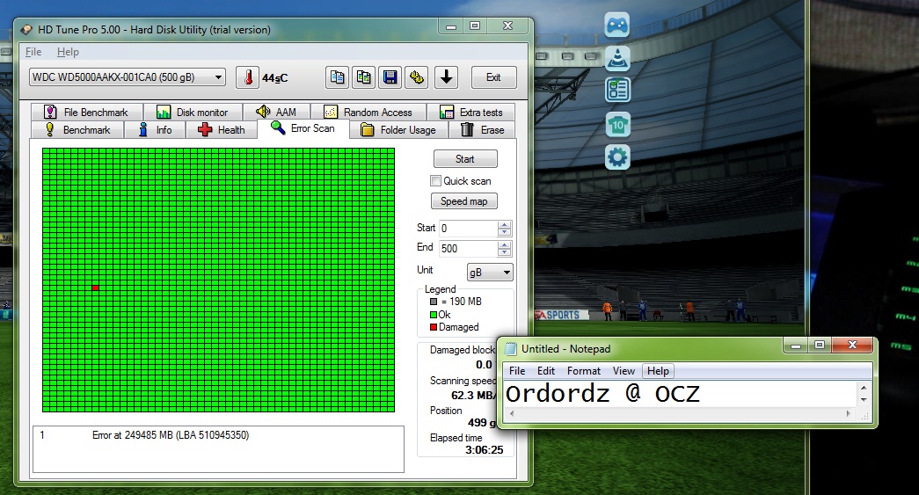Open the AAM tab
The image size is (919, 495).
pos(276,112)
